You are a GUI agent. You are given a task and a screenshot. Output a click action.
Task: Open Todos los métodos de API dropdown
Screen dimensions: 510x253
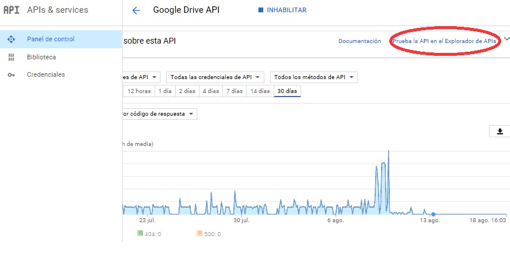[314, 77]
